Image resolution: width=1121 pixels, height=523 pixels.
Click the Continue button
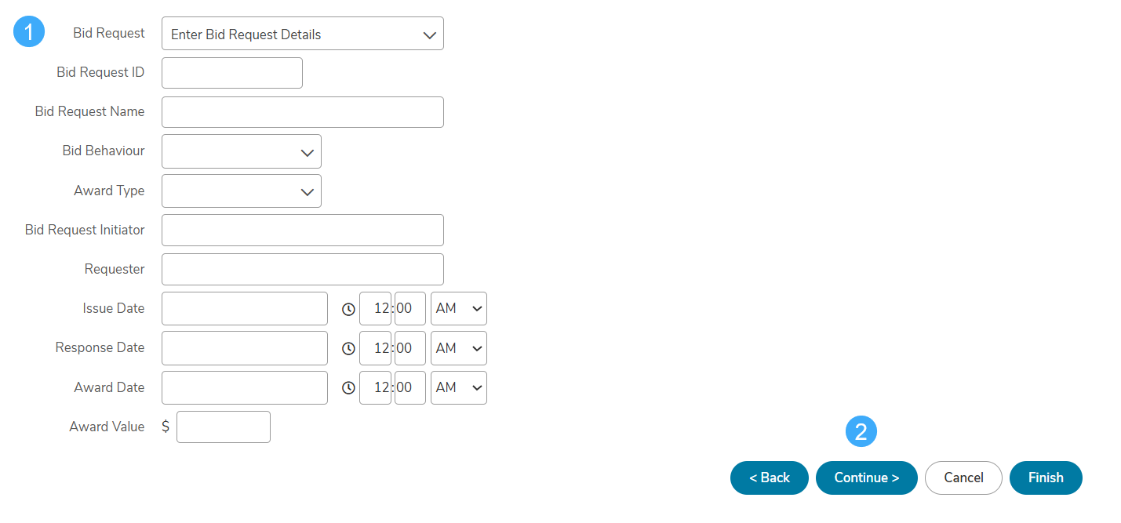coord(867,478)
